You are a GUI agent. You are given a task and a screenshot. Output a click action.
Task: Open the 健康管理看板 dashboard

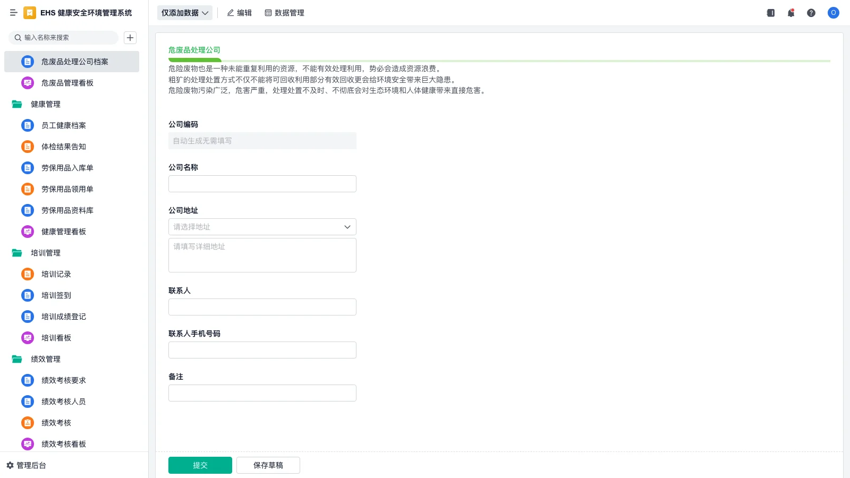63,232
